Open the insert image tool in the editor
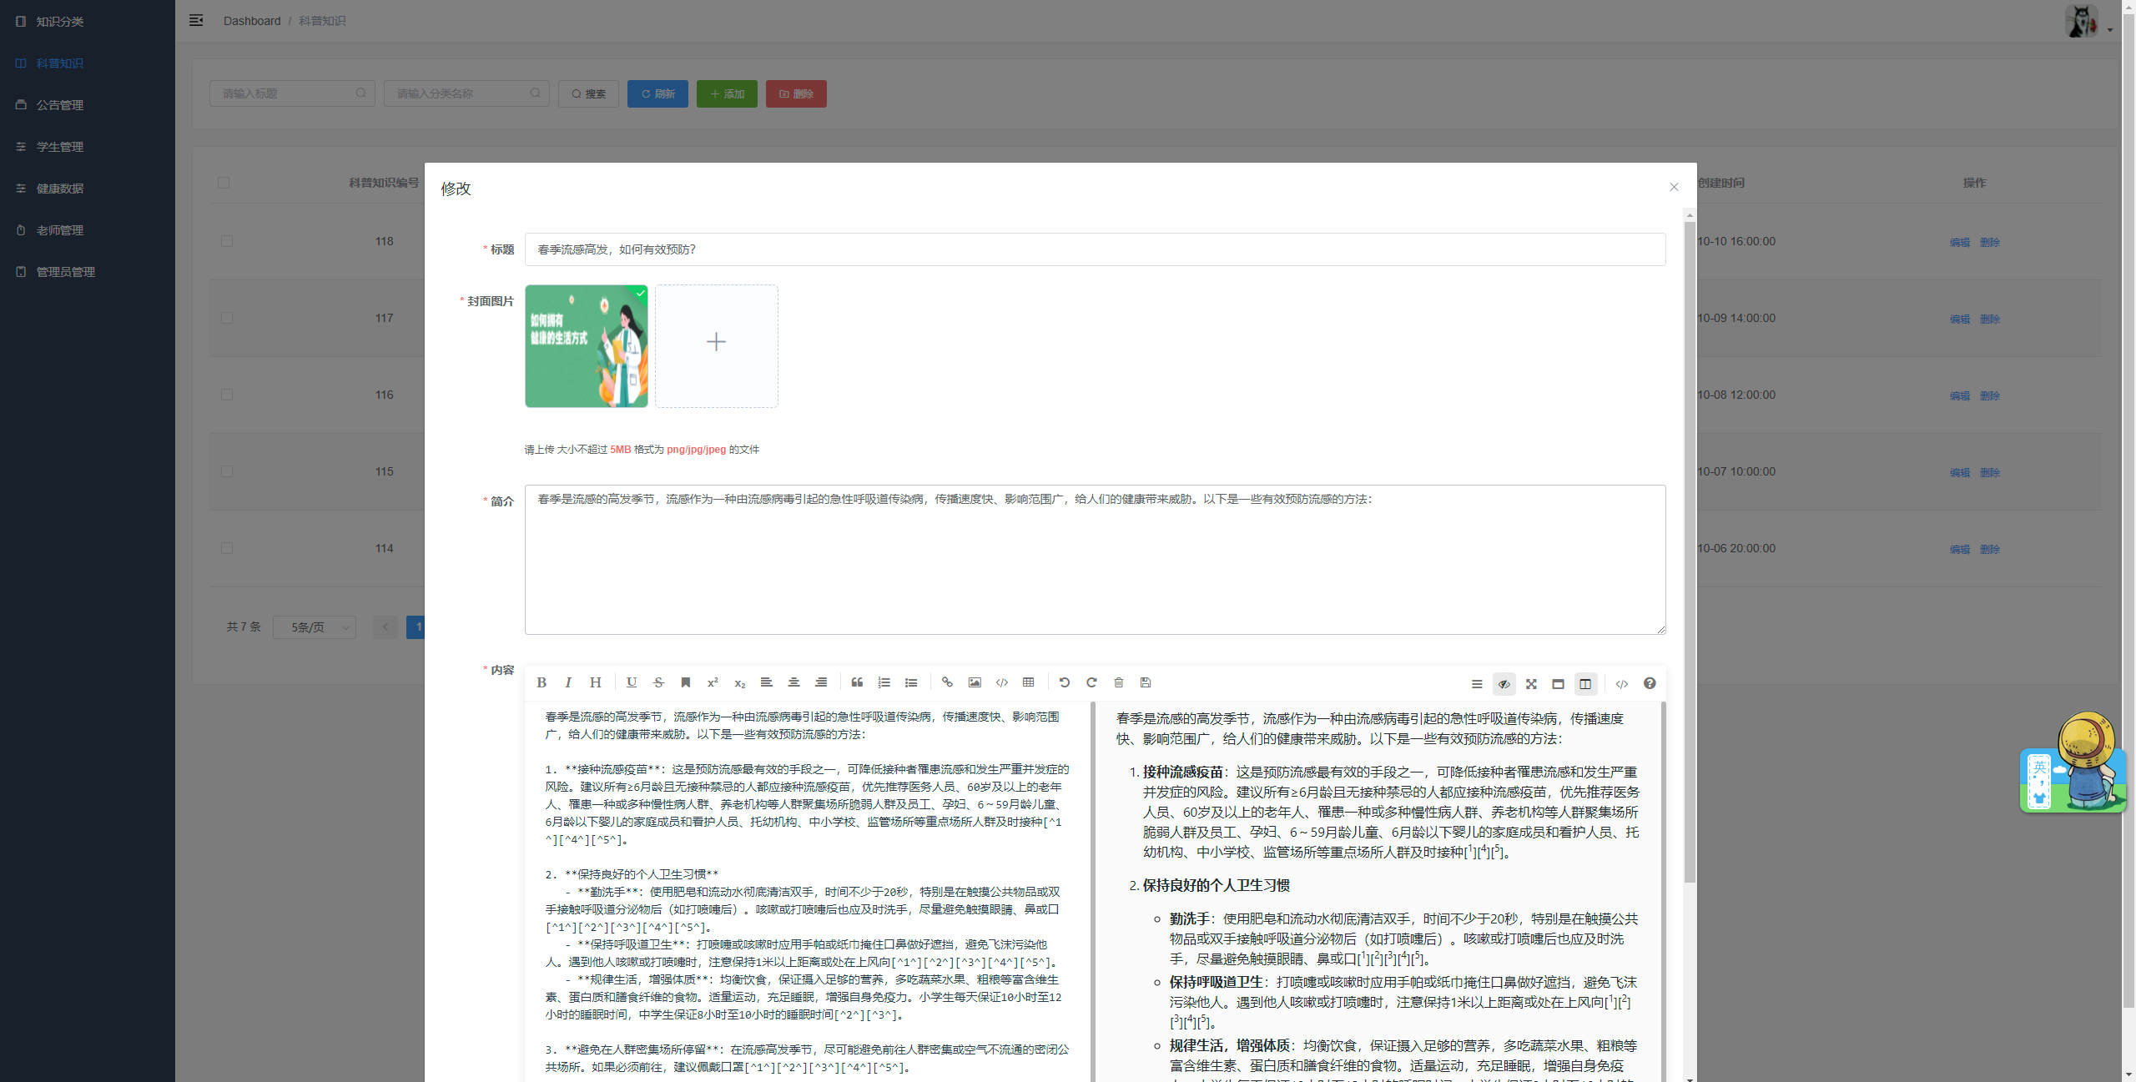The height and width of the screenshot is (1082, 2136). point(975,682)
